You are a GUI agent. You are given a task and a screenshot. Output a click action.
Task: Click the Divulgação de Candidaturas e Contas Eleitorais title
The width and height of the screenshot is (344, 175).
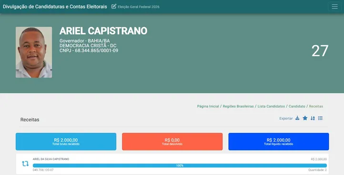[55, 7]
